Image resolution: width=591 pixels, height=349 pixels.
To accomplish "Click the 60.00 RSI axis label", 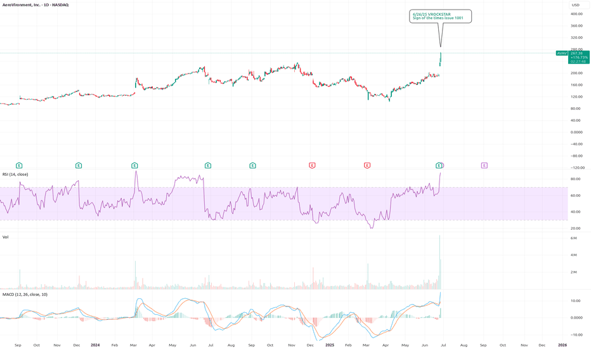I will 575,195.
